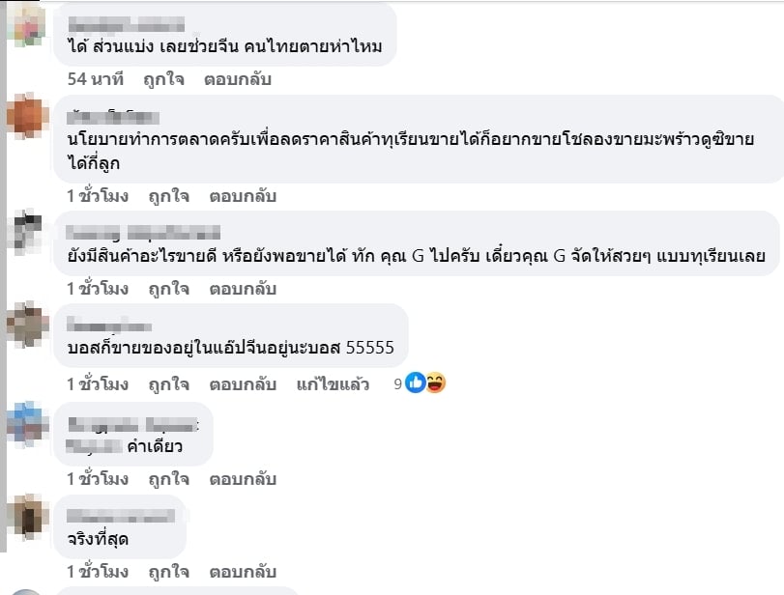
Task: Like the "คำเดียว" comment with ถูกใจ
Action: 168,478
